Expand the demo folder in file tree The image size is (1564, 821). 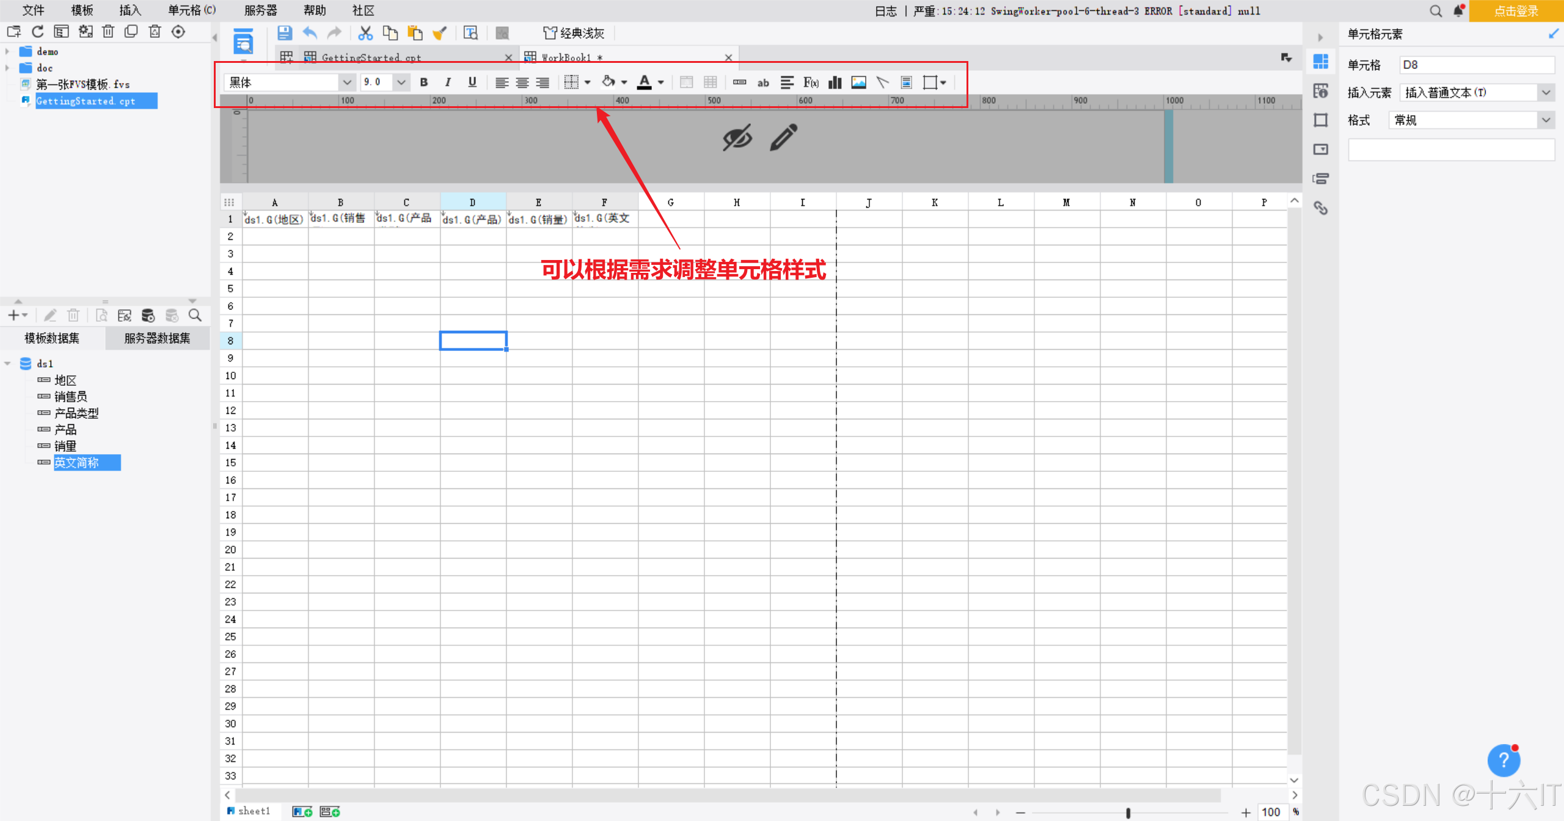coord(7,52)
